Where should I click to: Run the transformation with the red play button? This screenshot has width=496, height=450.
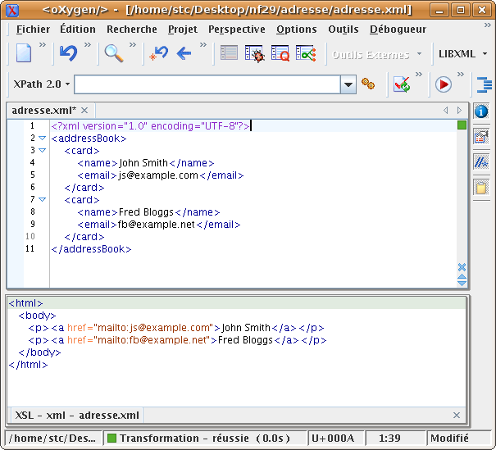point(444,84)
